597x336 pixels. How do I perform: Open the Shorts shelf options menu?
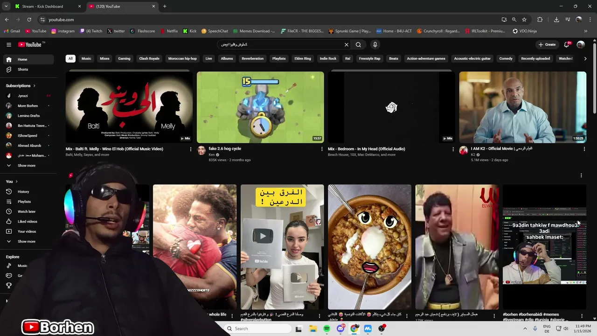581,175
